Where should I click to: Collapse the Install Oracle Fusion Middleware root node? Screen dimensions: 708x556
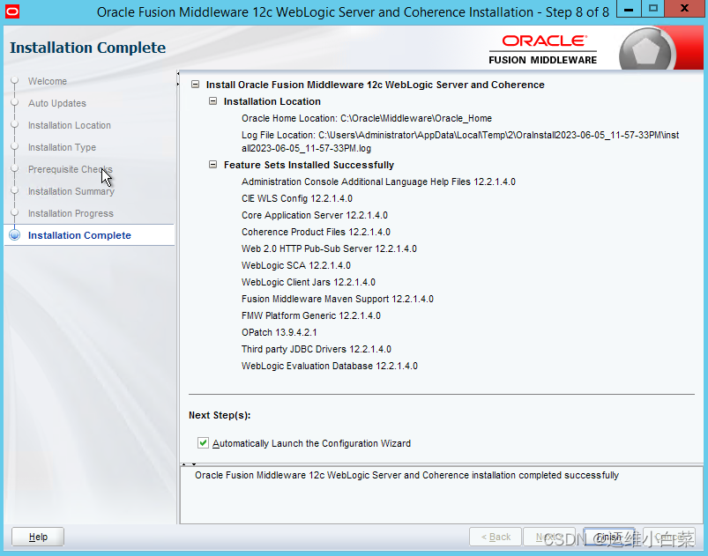click(x=195, y=85)
